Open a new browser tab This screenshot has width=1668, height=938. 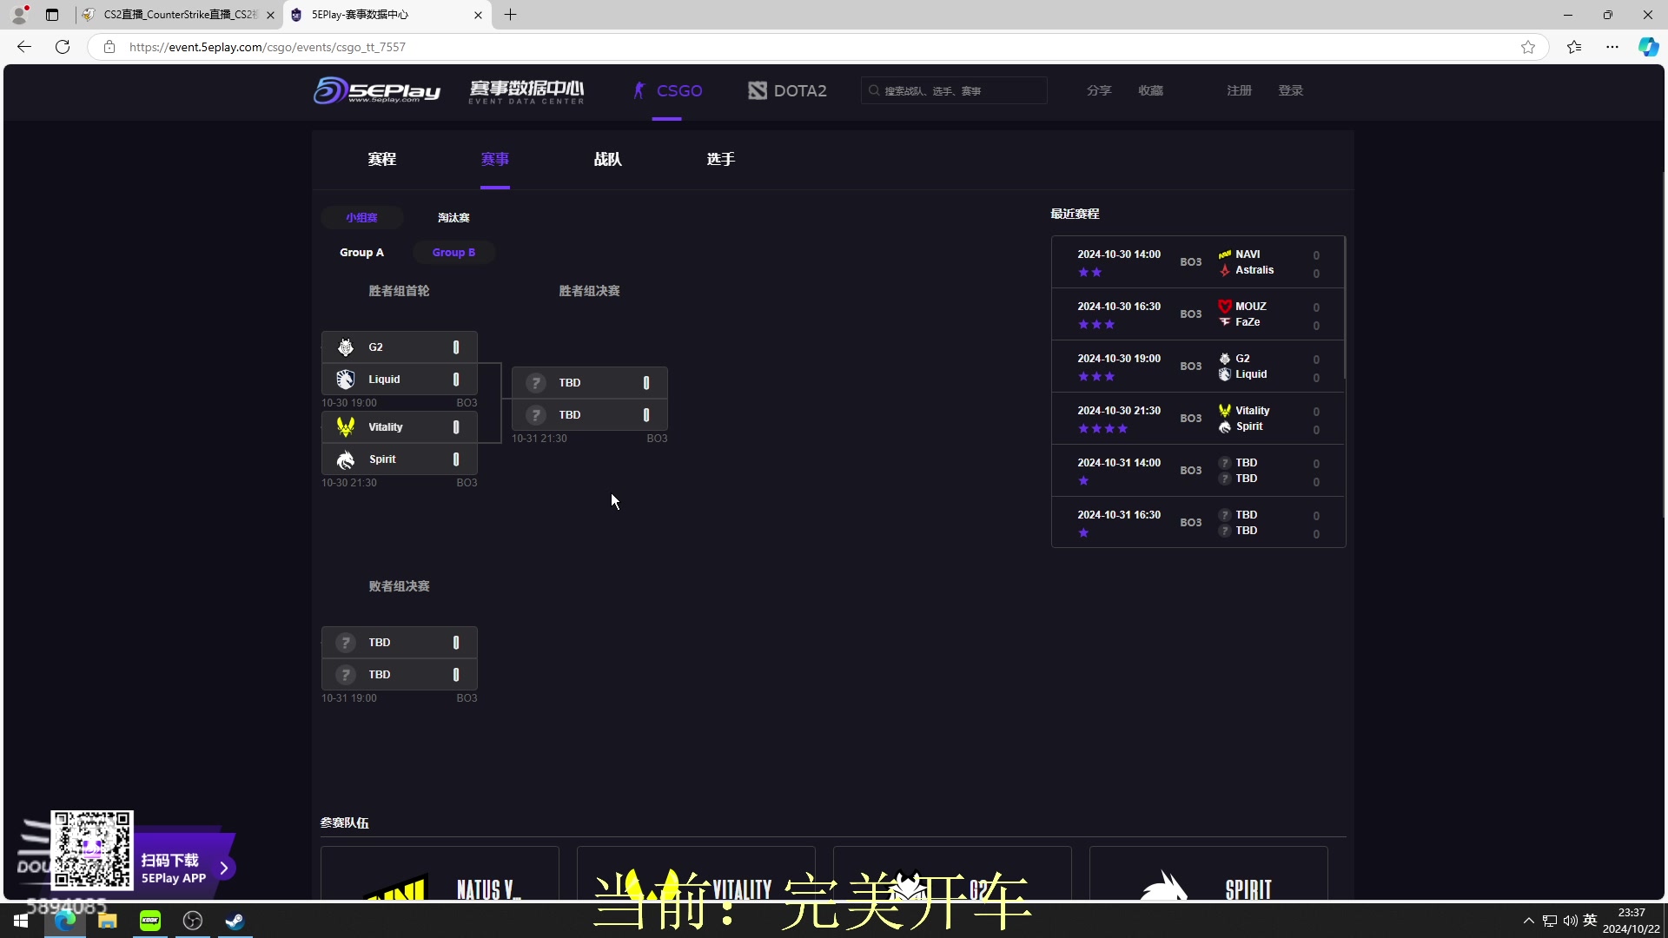point(511,15)
